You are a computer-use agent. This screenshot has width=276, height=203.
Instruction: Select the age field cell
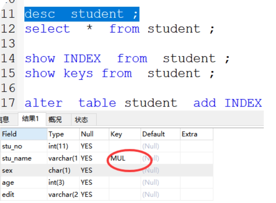point(24,183)
